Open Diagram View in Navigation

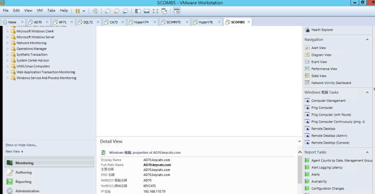coord(321,55)
